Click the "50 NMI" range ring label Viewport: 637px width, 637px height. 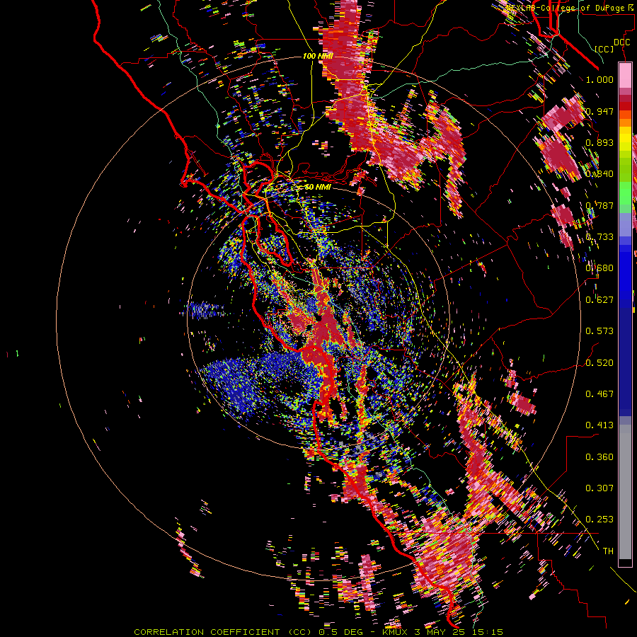click(318, 187)
